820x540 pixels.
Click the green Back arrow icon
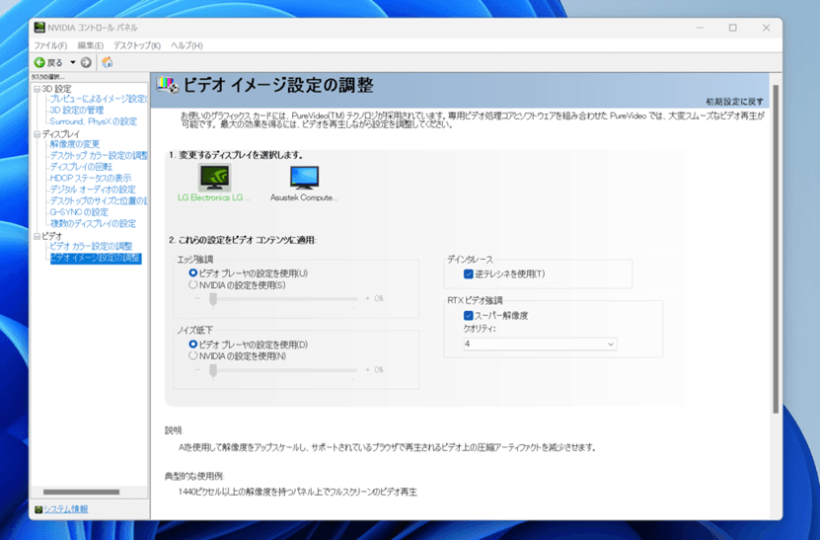(x=39, y=62)
